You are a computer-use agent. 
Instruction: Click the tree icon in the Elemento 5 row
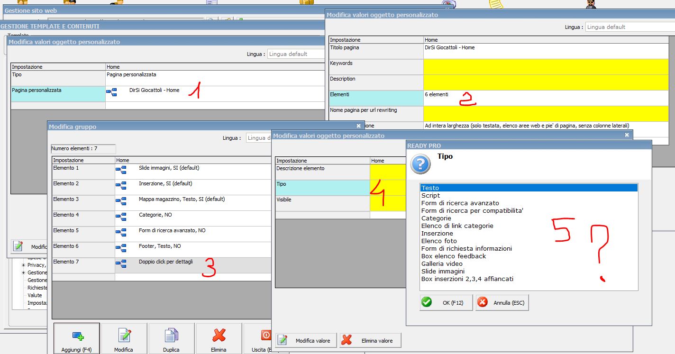click(x=121, y=232)
